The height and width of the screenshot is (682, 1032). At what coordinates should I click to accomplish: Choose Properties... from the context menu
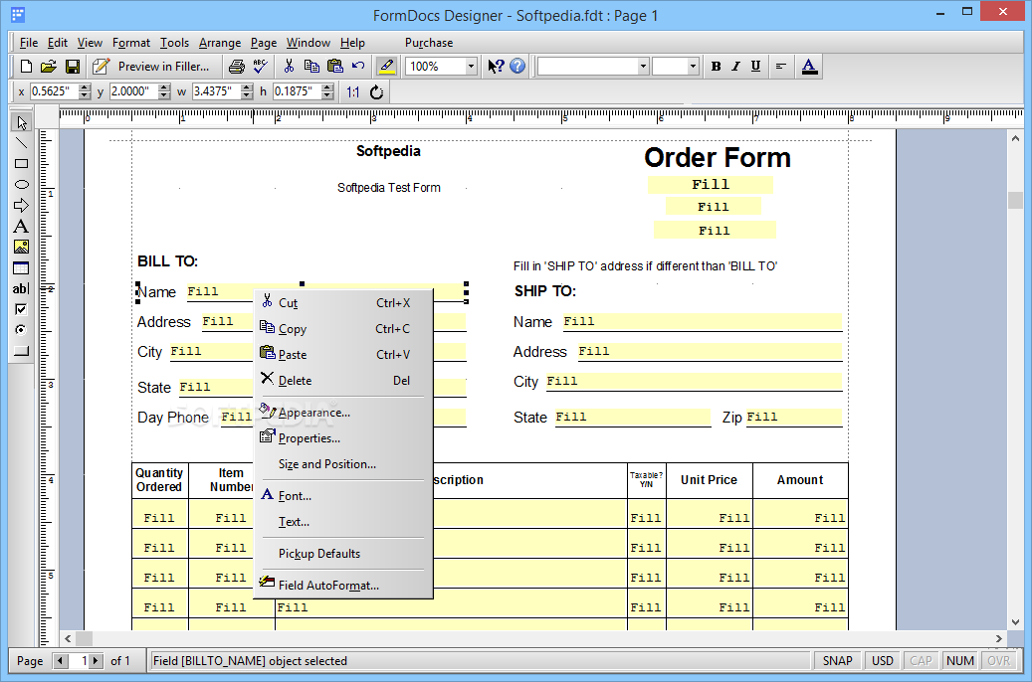pyautogui.click(x=343, y=438)
